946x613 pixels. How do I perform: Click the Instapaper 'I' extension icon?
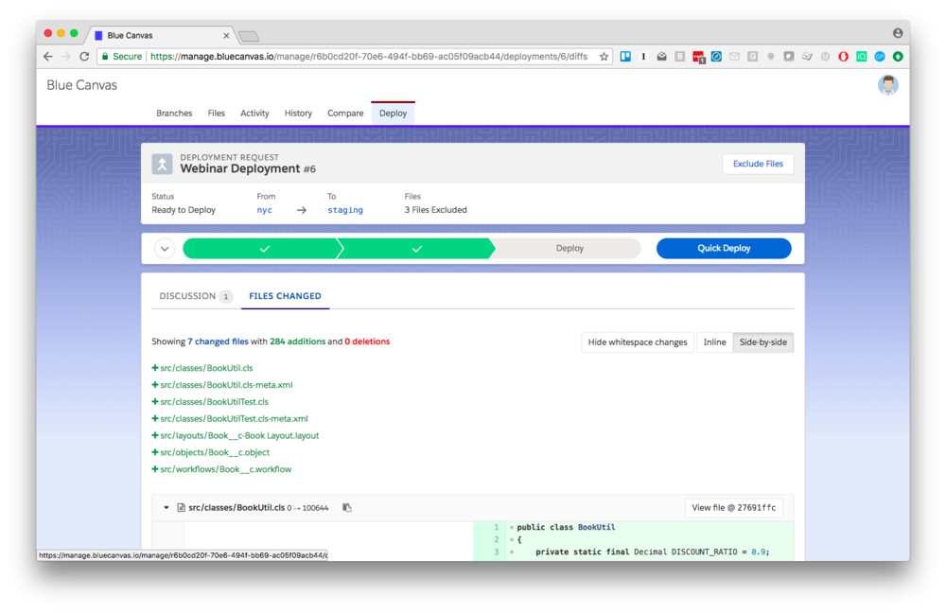tap(643, 57)
